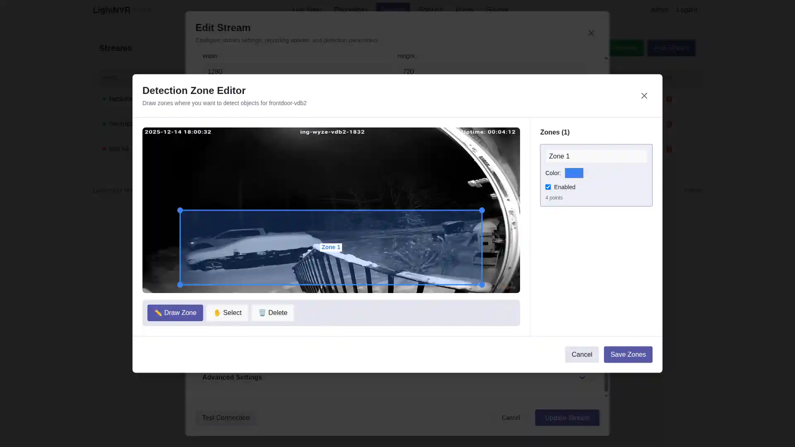Select the Draw Zone pencil tool
The width and height of the screenshot is (795, 447).
coord(175,312)
